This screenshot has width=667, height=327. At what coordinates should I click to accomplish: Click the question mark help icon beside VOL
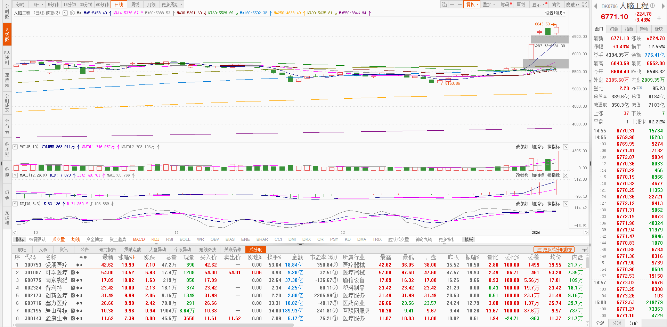(15, 147)
